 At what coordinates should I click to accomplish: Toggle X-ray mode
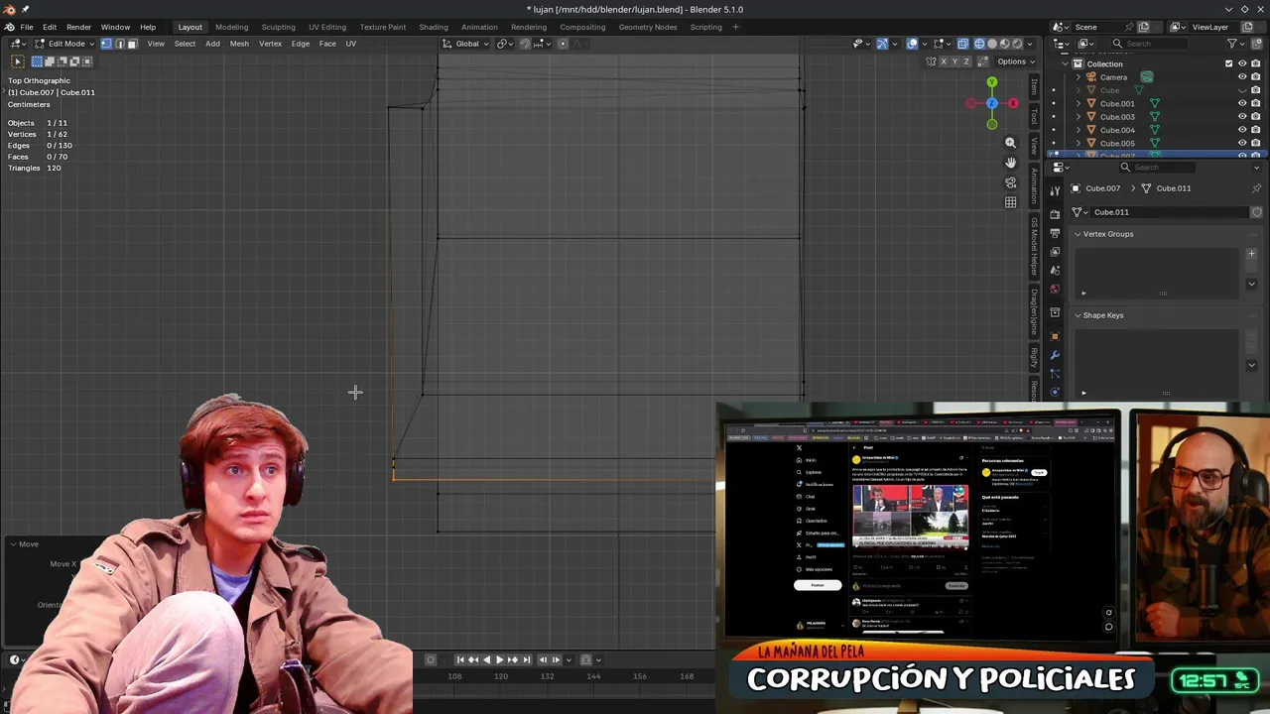[962, 44]
